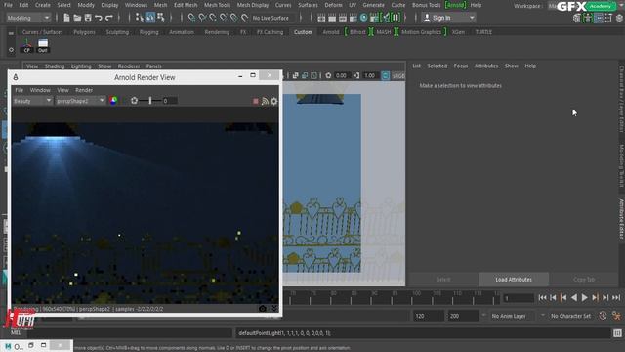Stop the Arnold render with red button
The image size is (625, 352).
click(x=256, y=102)
